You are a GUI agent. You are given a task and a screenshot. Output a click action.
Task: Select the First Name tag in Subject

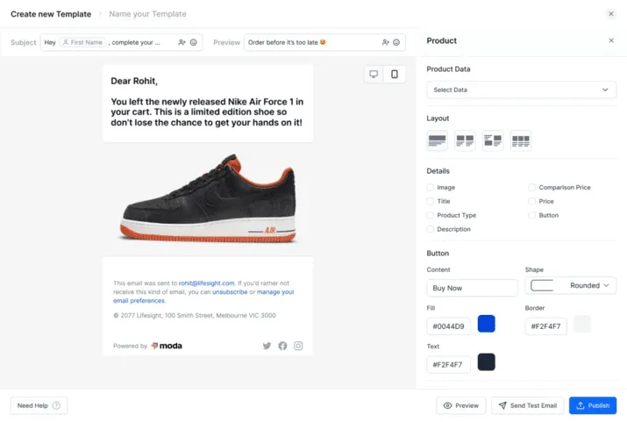coord(82,42)
